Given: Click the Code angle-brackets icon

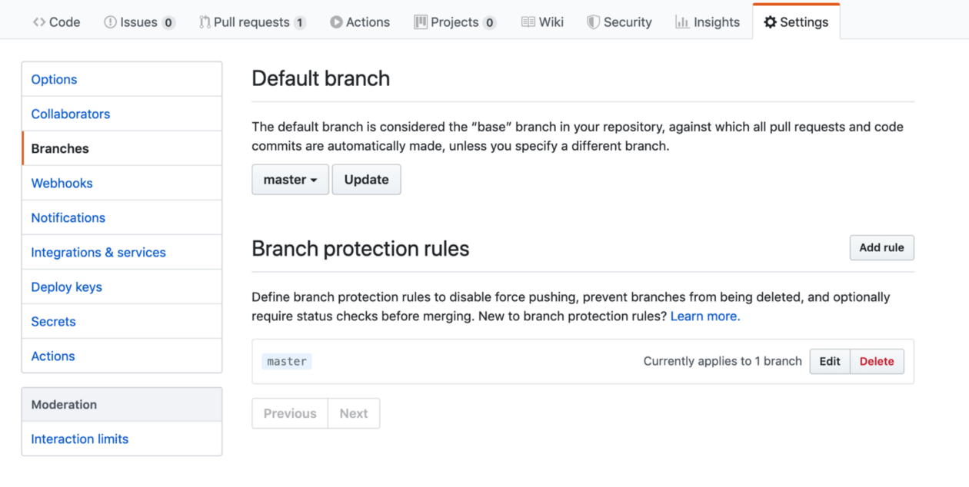Looking at the screenshot, I should pos(41,22).
